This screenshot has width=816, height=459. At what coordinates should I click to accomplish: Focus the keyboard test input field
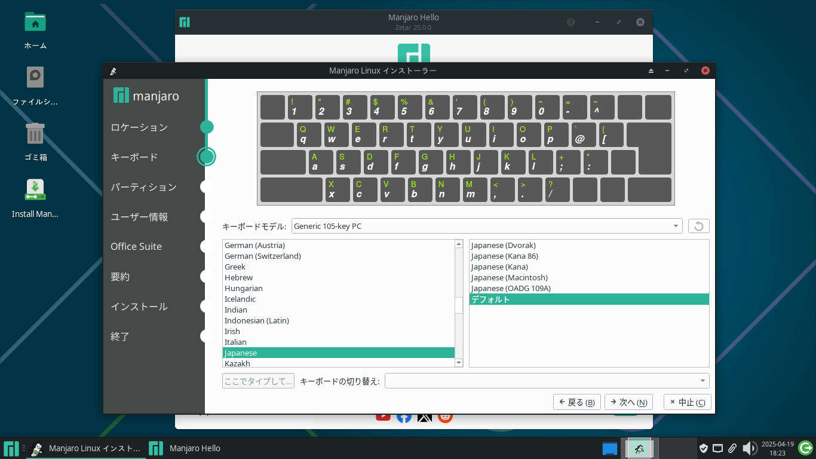(258, 381)
